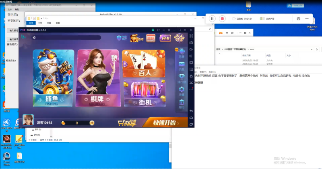Click the green message icon in Nox title bar

pyautogui.click(x=153, y=30)
